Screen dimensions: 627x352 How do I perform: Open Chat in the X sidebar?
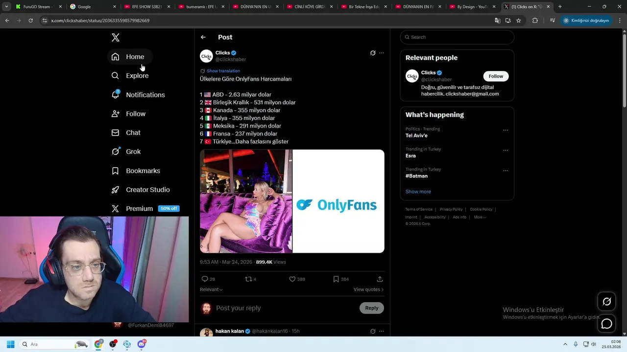pos(126,133)
